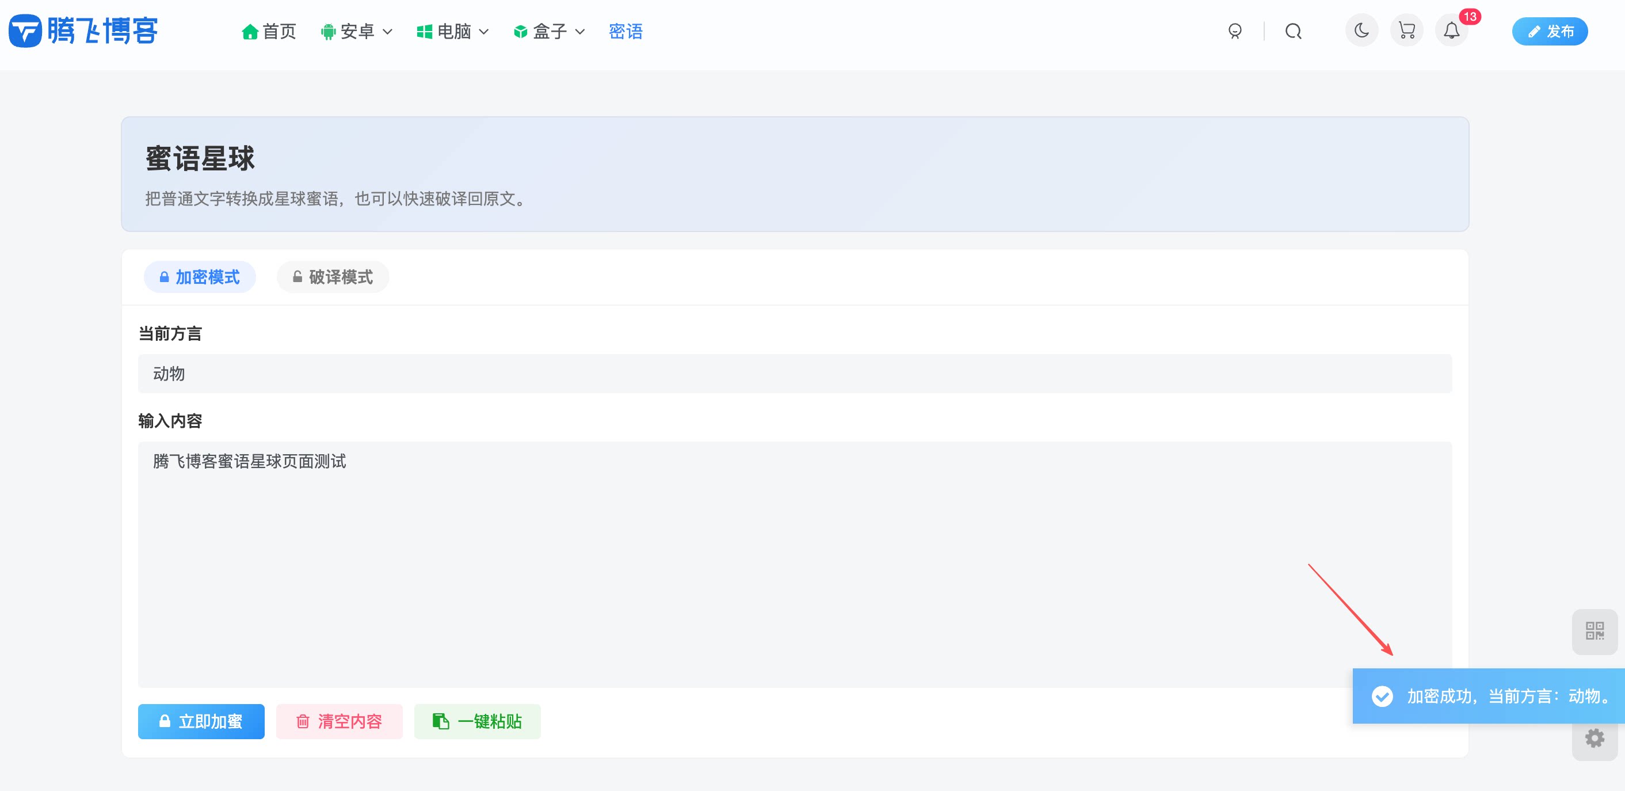Open the search magnifier icon
The height and width of the screenshot is (791, 1625).
[1292, 31]
